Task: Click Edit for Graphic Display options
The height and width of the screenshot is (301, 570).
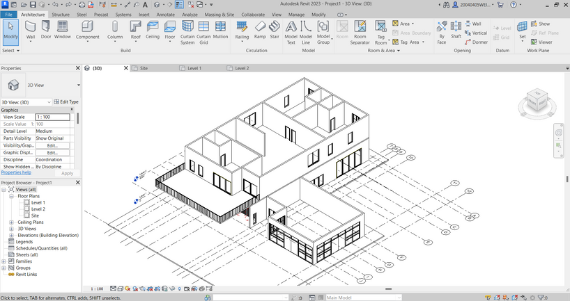Action: point(52,153)
